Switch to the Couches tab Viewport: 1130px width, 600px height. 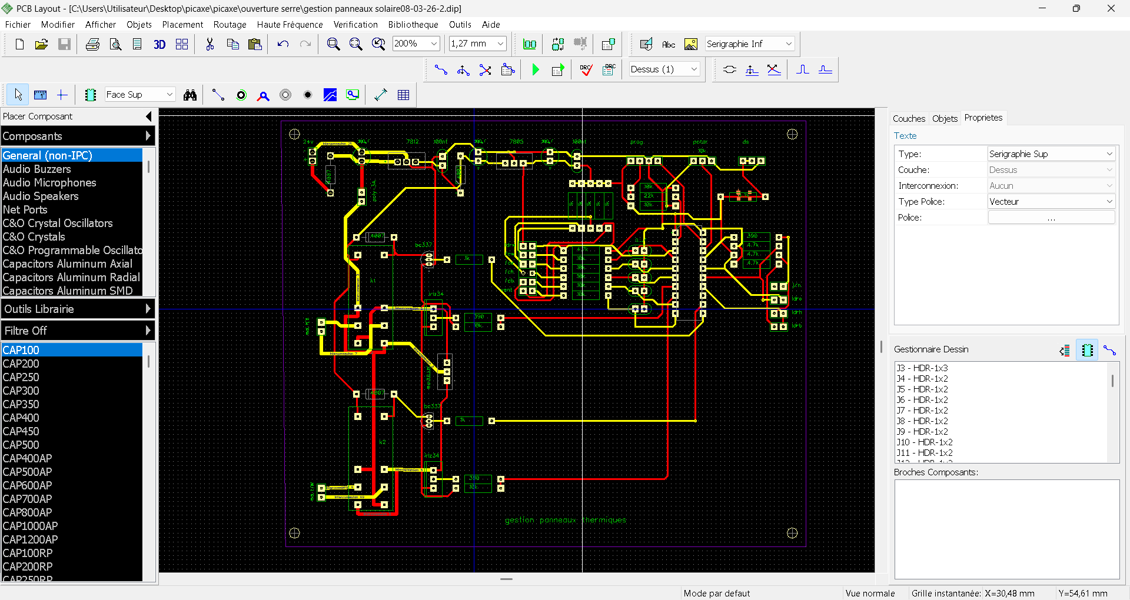(909, 119)
